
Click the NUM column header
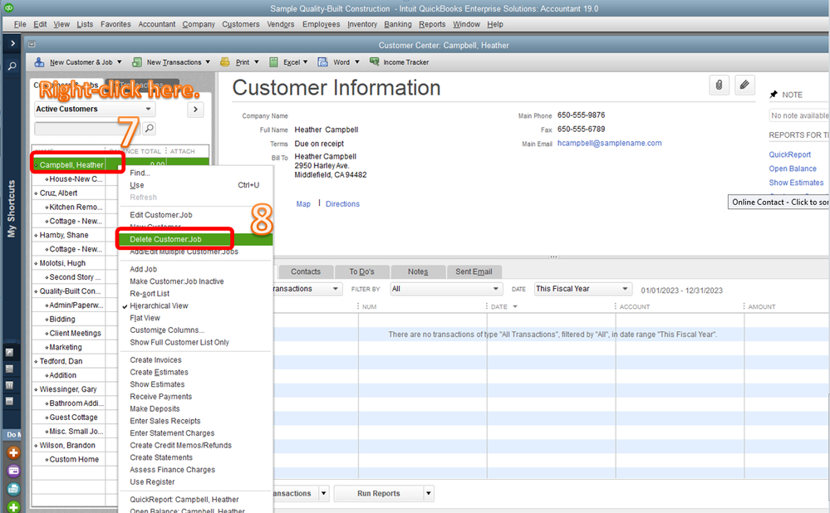[x=370, y=307]
